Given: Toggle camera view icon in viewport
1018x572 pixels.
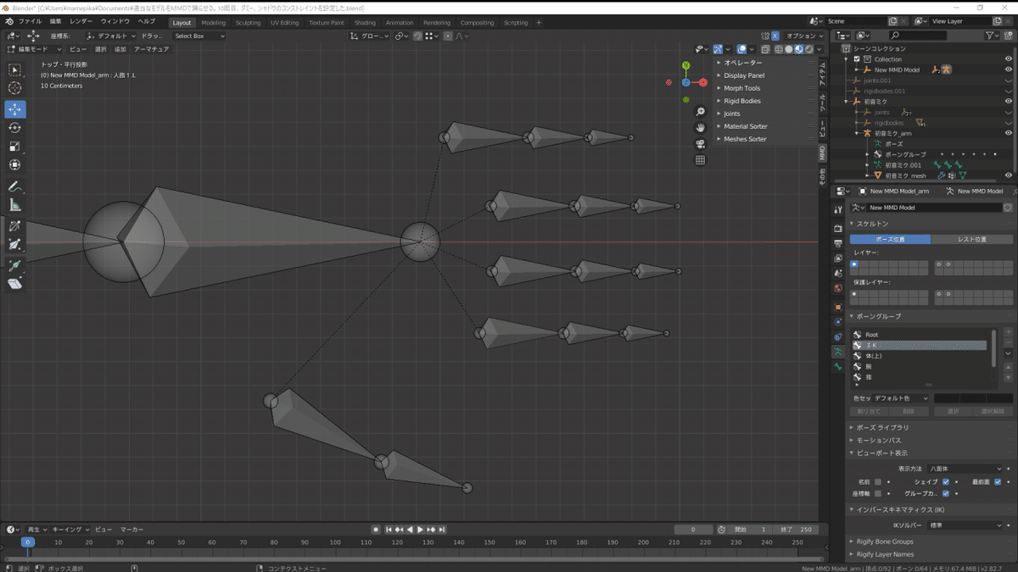Looking at the screenshot, I should click(x=700, y=143).
